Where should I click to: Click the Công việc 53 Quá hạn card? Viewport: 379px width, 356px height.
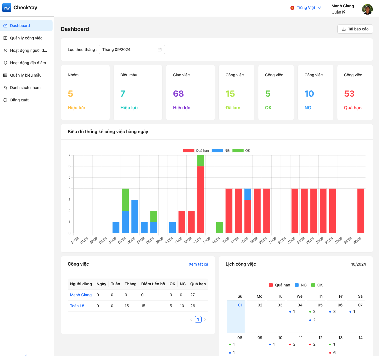[355, 93]
